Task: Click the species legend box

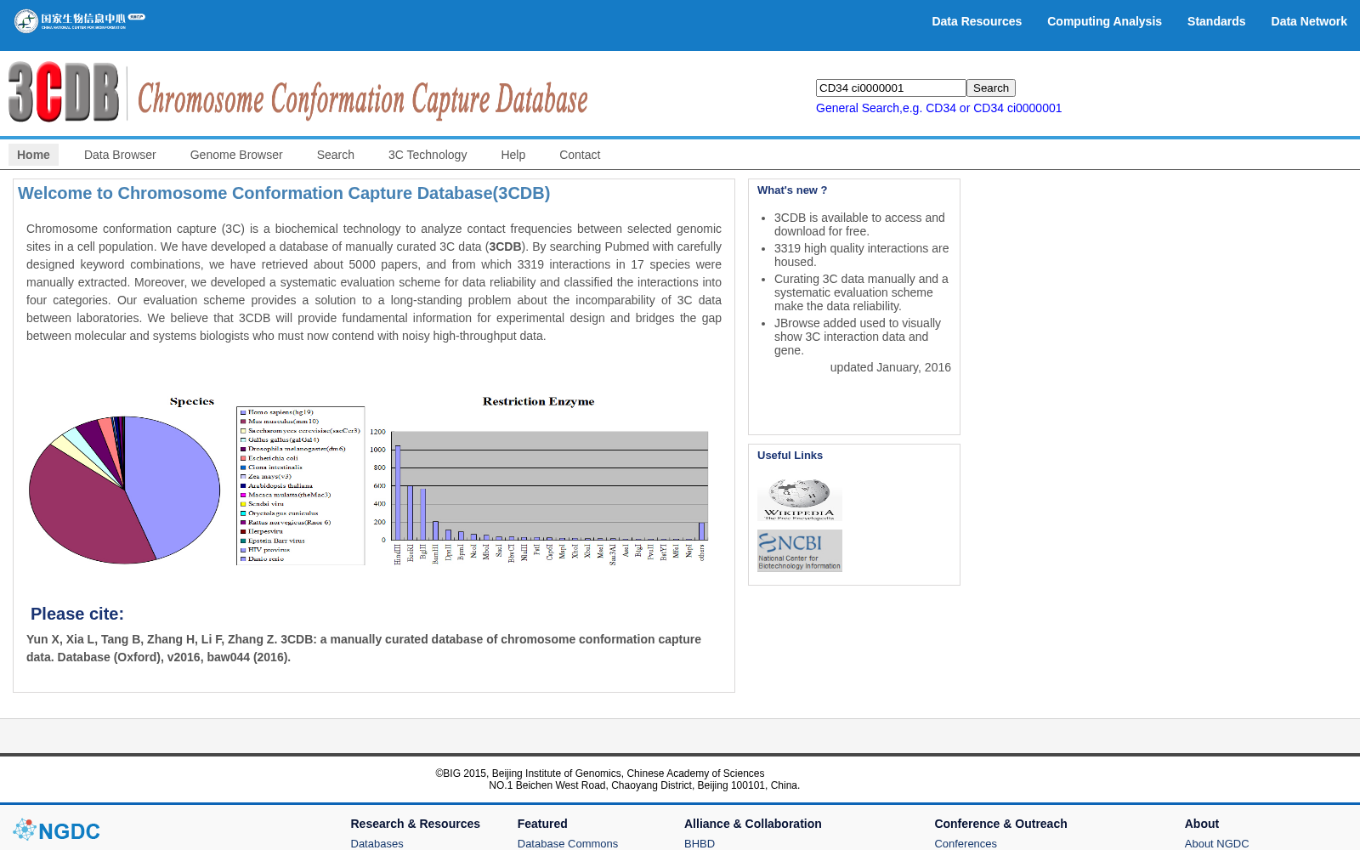Action: pos(301,485)
